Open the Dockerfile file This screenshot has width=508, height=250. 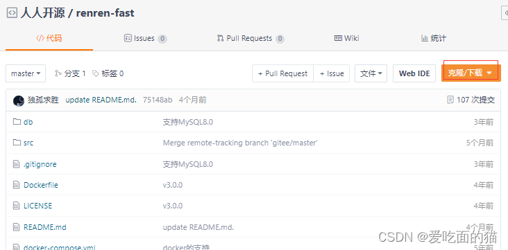41,185
